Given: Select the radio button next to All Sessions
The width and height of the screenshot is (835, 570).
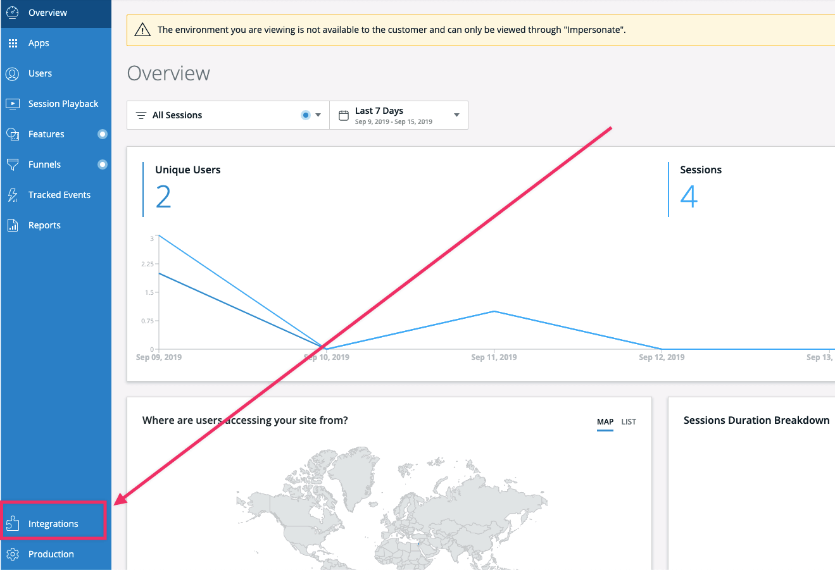Looking at the screenshot, I should 305,115.
